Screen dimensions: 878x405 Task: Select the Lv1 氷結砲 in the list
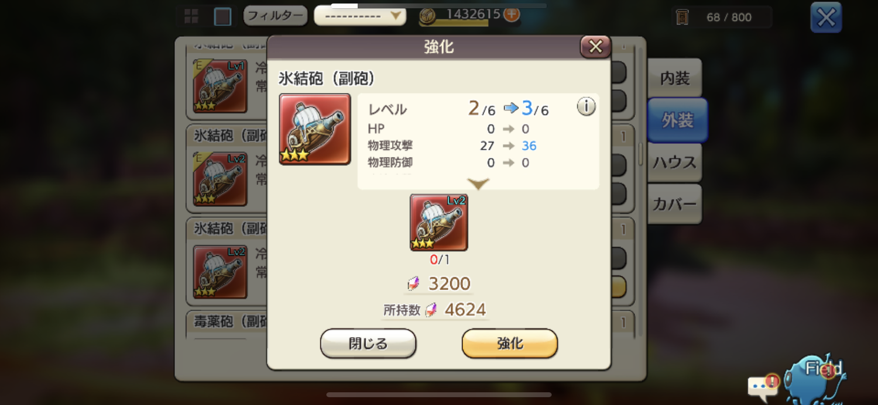pyautogui.click(x=220, y=86)
